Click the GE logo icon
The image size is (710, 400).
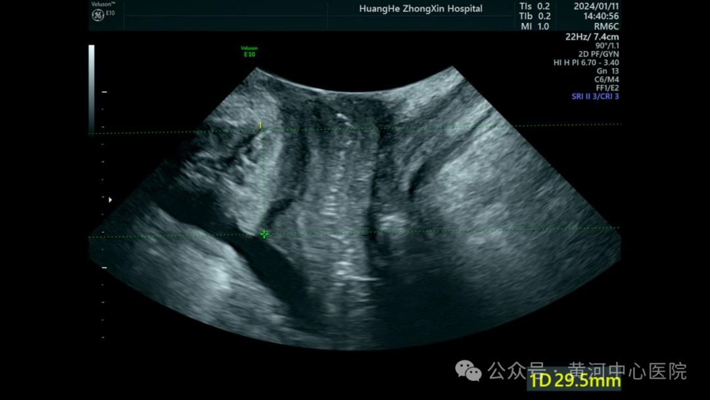[98, 15]
